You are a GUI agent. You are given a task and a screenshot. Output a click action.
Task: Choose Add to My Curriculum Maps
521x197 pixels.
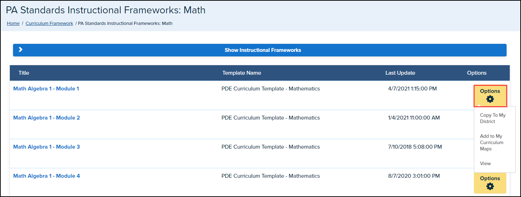tap(491, 142)
